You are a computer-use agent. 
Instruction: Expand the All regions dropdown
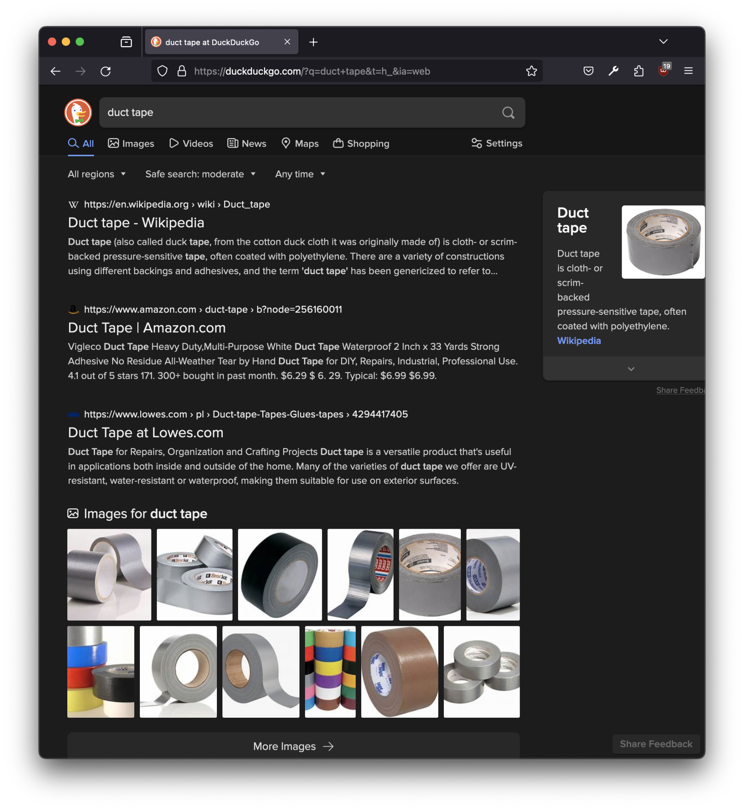tap(97, 174)
